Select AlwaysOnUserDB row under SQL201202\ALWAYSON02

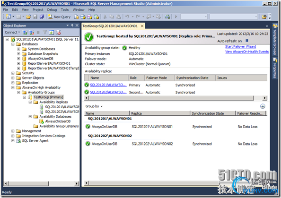(176, 144)
